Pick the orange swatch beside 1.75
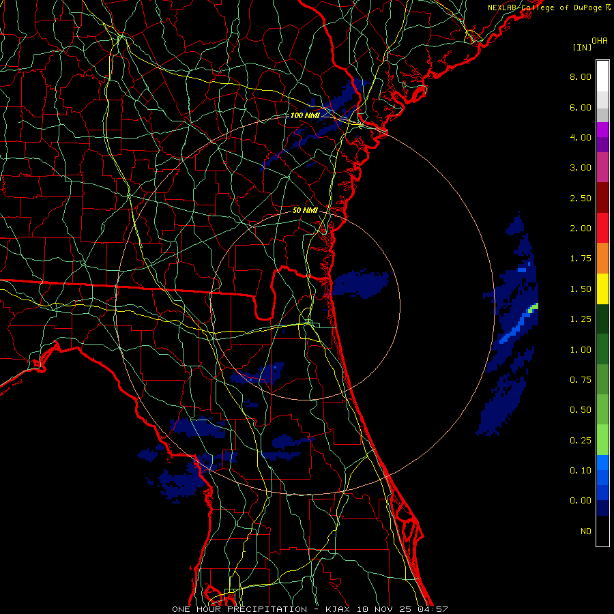The width and height of the screenshot is (614, 614). [x=602, y=259]
